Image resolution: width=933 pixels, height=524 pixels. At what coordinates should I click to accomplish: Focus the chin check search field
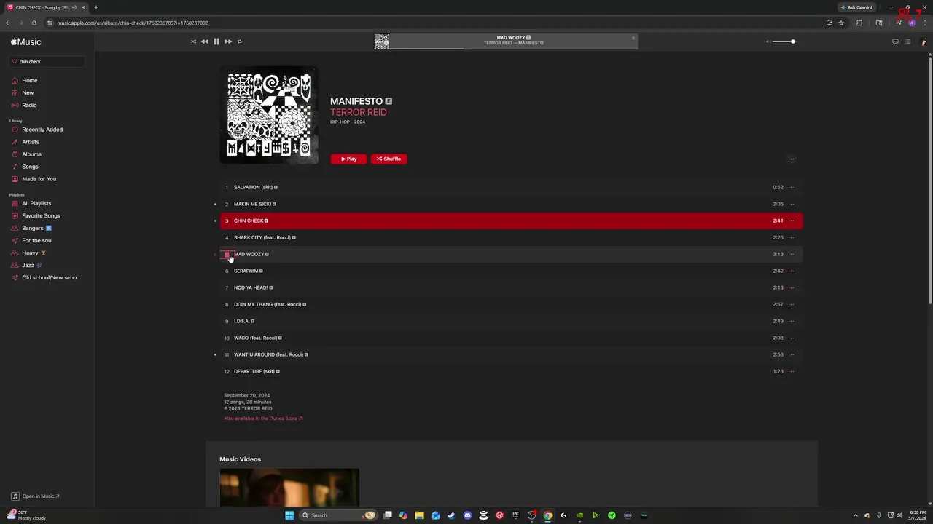[47, 62]
